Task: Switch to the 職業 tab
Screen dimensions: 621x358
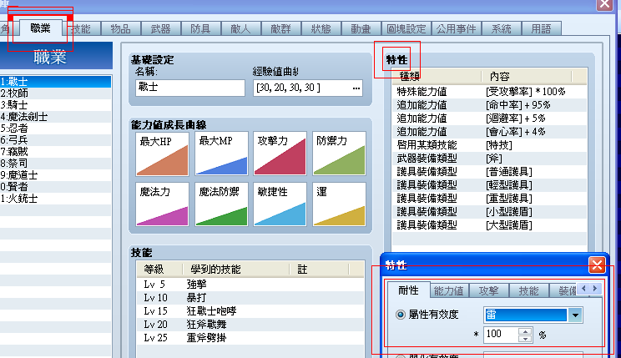Action: click(x=40, y=28)
